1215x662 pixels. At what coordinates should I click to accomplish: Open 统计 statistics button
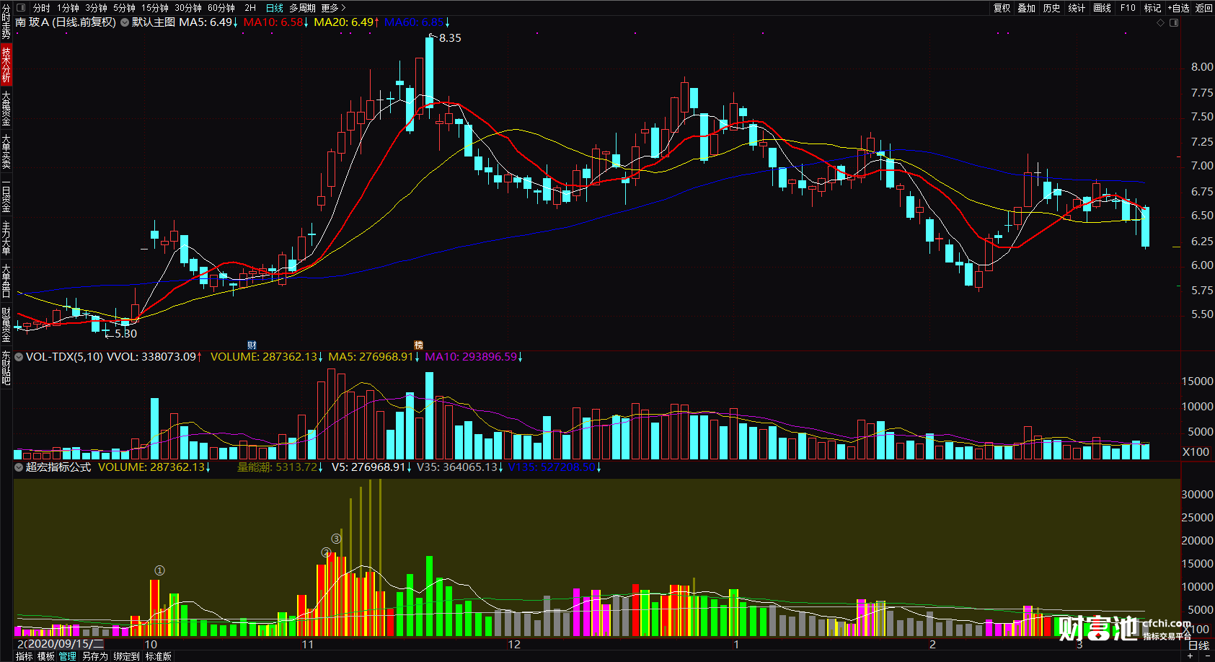click(x=1077, y=8)
